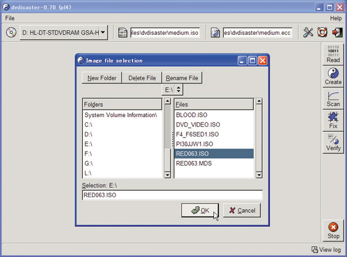Confirm selection with the OK button
The width and height of the screenshot is (347, 257).
pyautogui.click(x=200, y=210)
